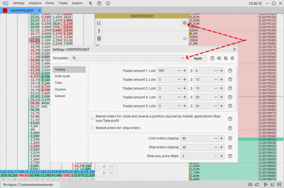Increase Traded amount 4 Lots value
Screen dimensions: 284x188
point(184,97)
